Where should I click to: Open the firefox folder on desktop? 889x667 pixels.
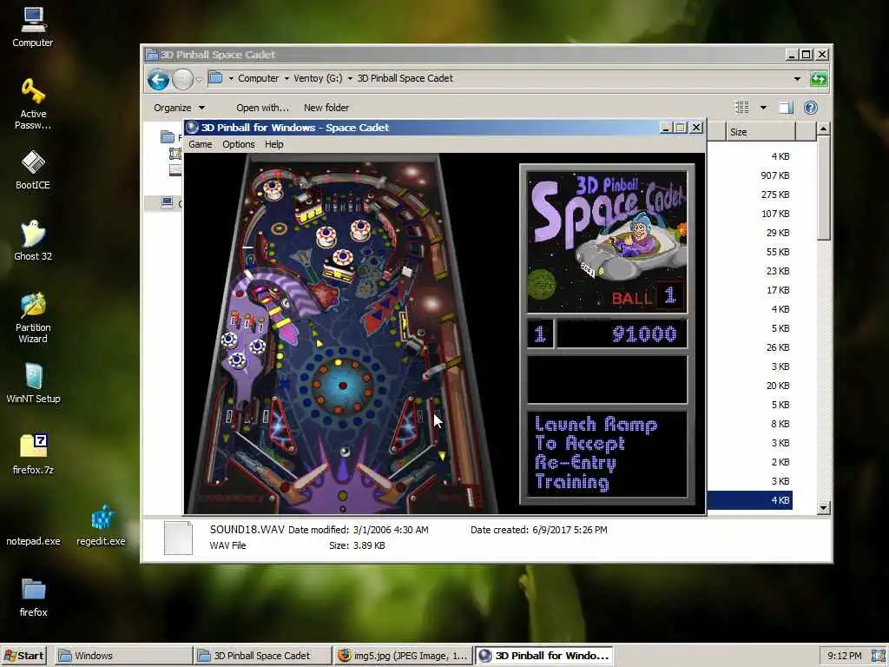(33, 597)
